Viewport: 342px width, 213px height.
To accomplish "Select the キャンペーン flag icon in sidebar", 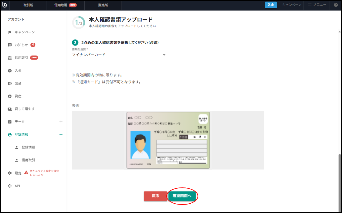I will [x=10, y=32].
